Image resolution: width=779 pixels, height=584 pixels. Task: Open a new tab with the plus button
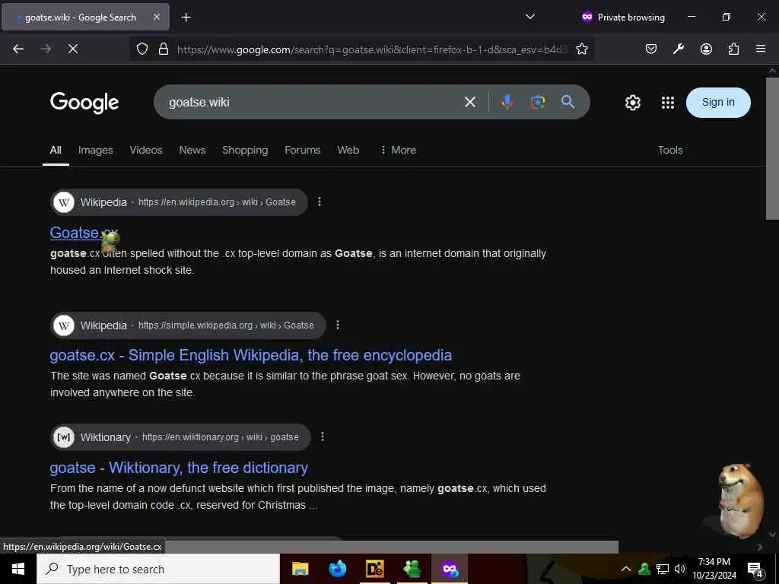point(186,17)
